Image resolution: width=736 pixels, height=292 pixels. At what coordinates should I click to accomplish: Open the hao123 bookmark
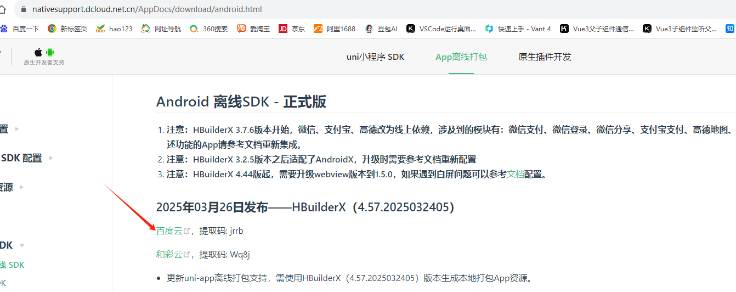click(114, 29)
